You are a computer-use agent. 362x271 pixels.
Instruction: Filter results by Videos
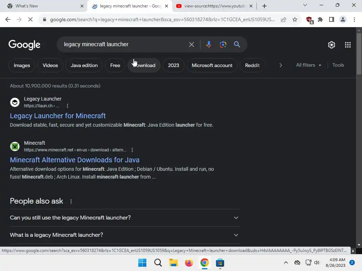click(50, 65)
